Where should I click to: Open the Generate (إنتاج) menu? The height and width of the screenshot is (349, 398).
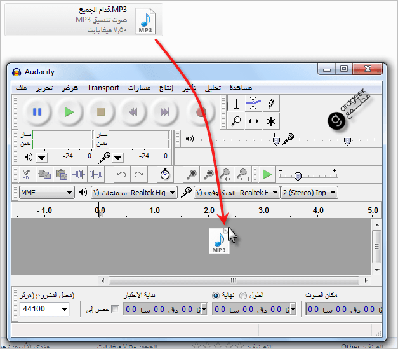point(166,88)
